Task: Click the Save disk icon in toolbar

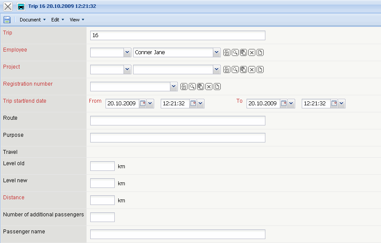Action: pos(7,20)
